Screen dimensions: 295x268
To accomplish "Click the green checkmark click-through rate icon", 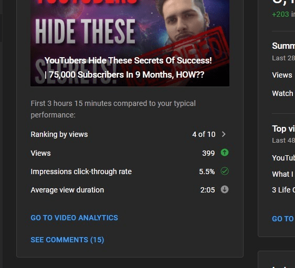I will click(225, 171).
